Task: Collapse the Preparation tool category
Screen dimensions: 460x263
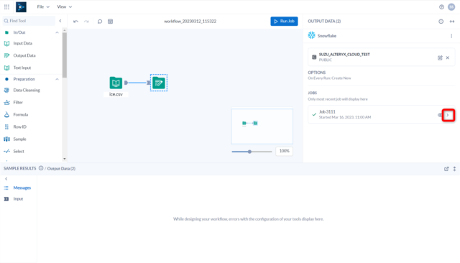Action: [x=57, y=79]
